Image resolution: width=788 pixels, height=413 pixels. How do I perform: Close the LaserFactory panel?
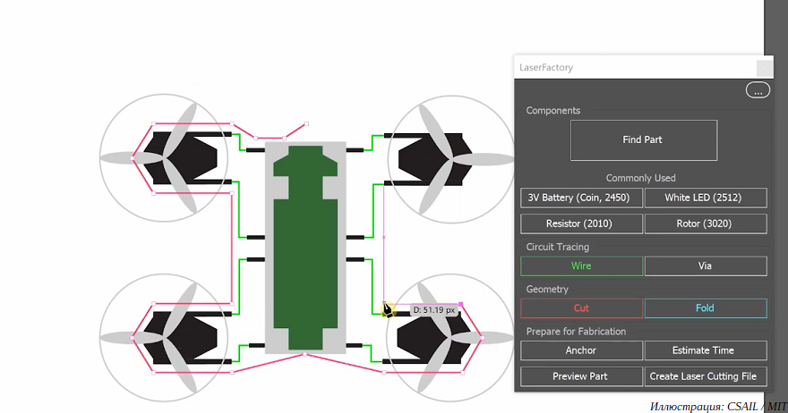765,68
